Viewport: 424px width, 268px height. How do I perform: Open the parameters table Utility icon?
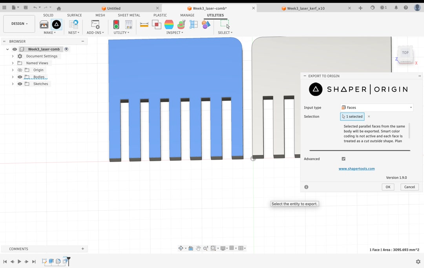tap(129, 25)
